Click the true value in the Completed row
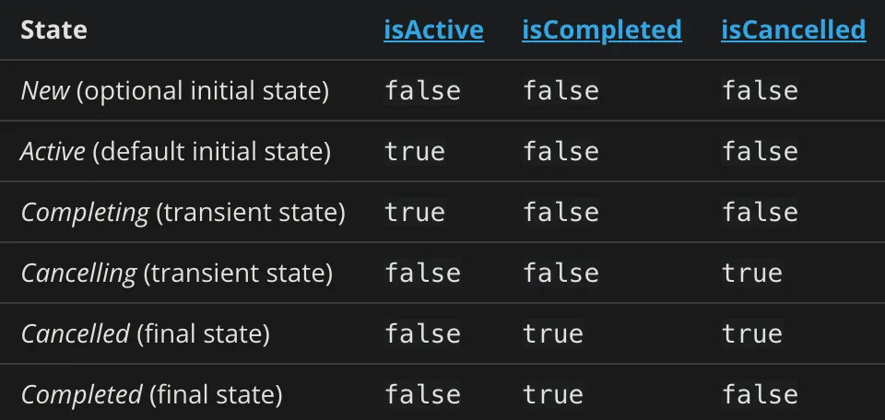885x420 pixels. pos(553,394)
